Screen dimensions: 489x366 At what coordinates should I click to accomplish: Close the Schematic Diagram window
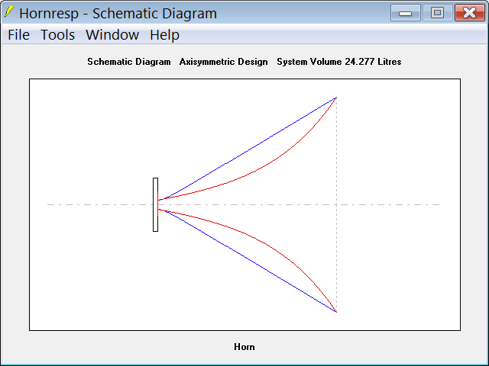(x=470, y=13)
